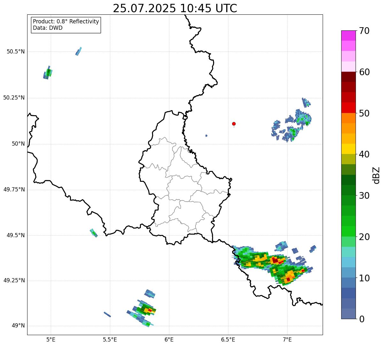The height and width of the screenshot is (346, 384).
Task: Click the colorbar tick label 50
Action: (365, 113)
